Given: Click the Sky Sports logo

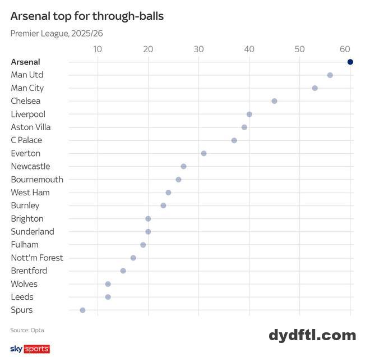Looking at the screenshot, I should [x=30, y=349].
